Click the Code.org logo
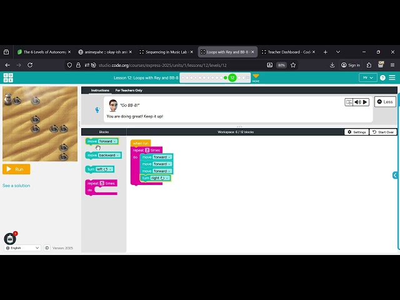The image size is (400, 300). [8, 77]
